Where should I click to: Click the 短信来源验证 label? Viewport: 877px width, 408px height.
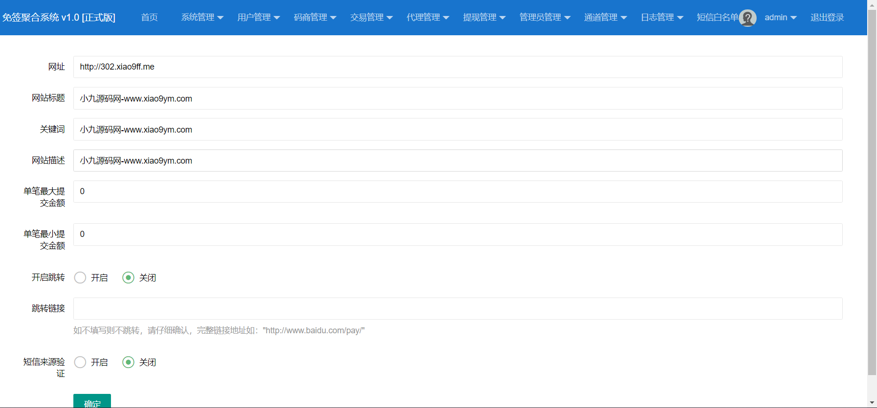coord(44,368)
